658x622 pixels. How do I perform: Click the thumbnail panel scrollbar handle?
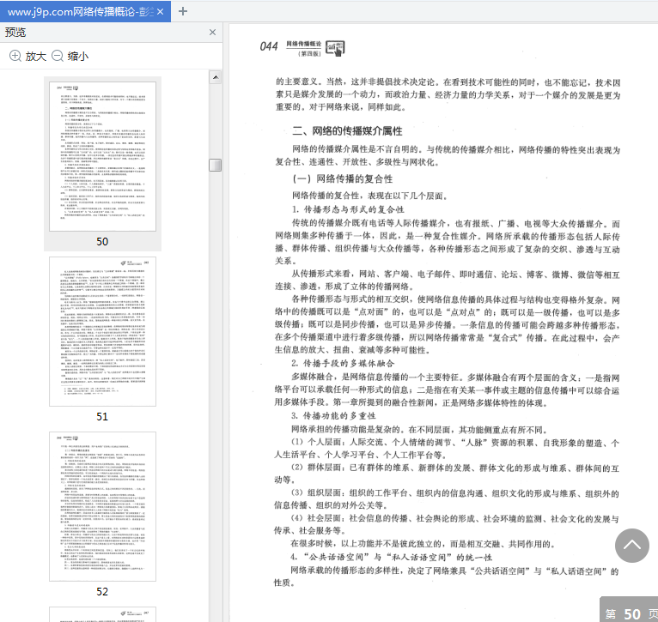click(x=216, y=165)
